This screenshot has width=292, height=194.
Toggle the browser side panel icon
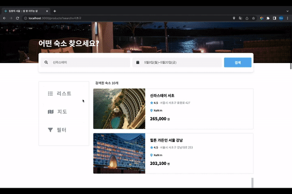pos(274,18)
